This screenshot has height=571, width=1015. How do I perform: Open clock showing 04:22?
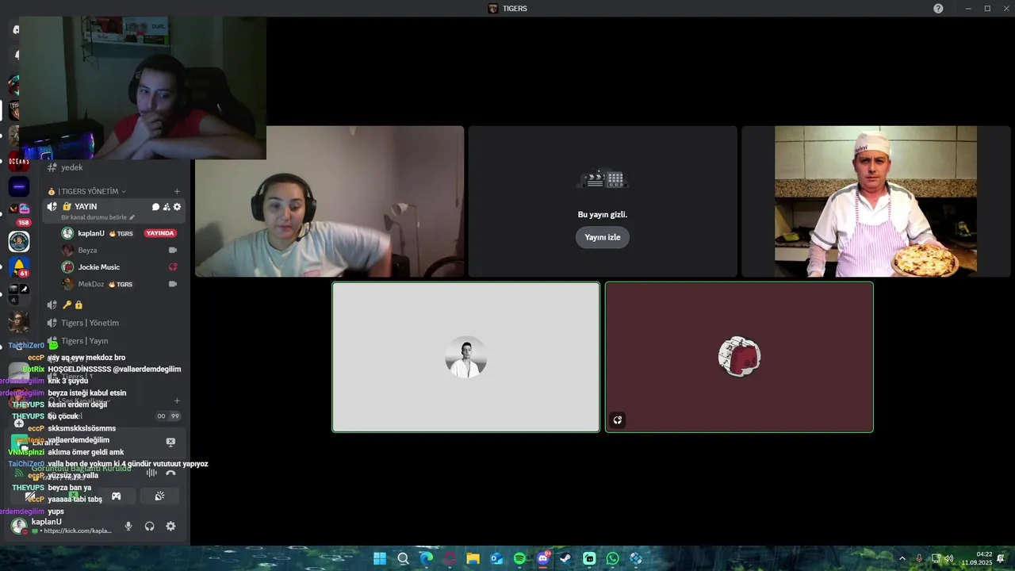pos(977,558)
